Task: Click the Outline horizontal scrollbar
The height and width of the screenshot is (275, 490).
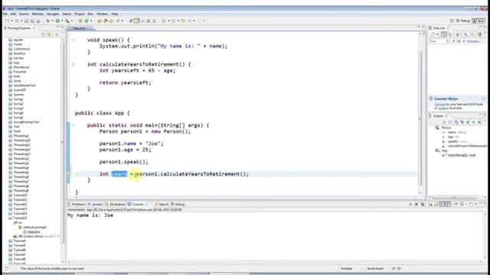Action: [x=454, y=197]
